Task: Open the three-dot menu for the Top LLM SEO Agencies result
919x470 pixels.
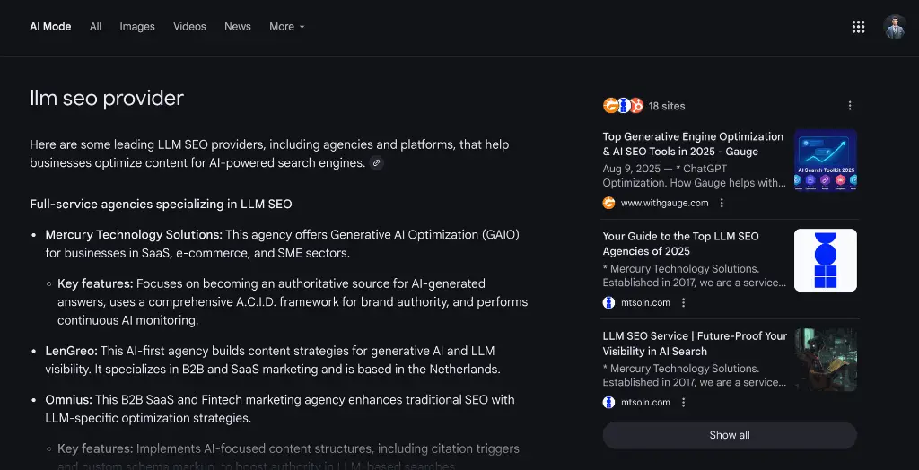Action: (x=683, y=302)
